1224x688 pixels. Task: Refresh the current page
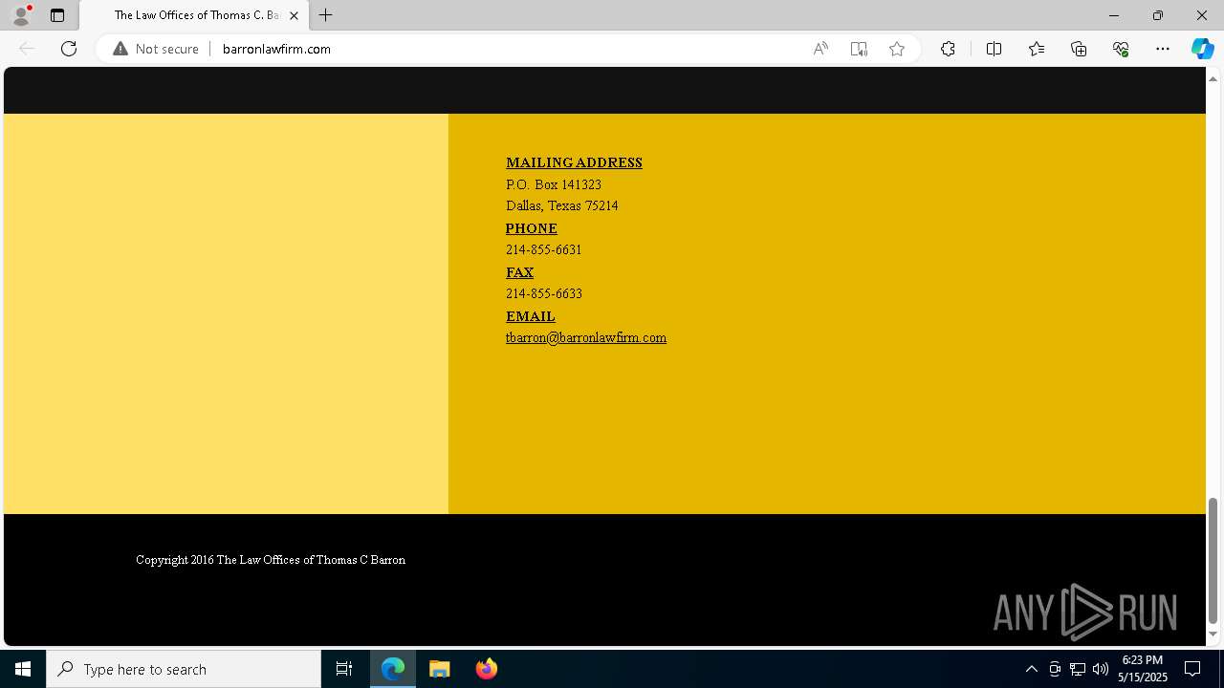[x=69, y=49]
